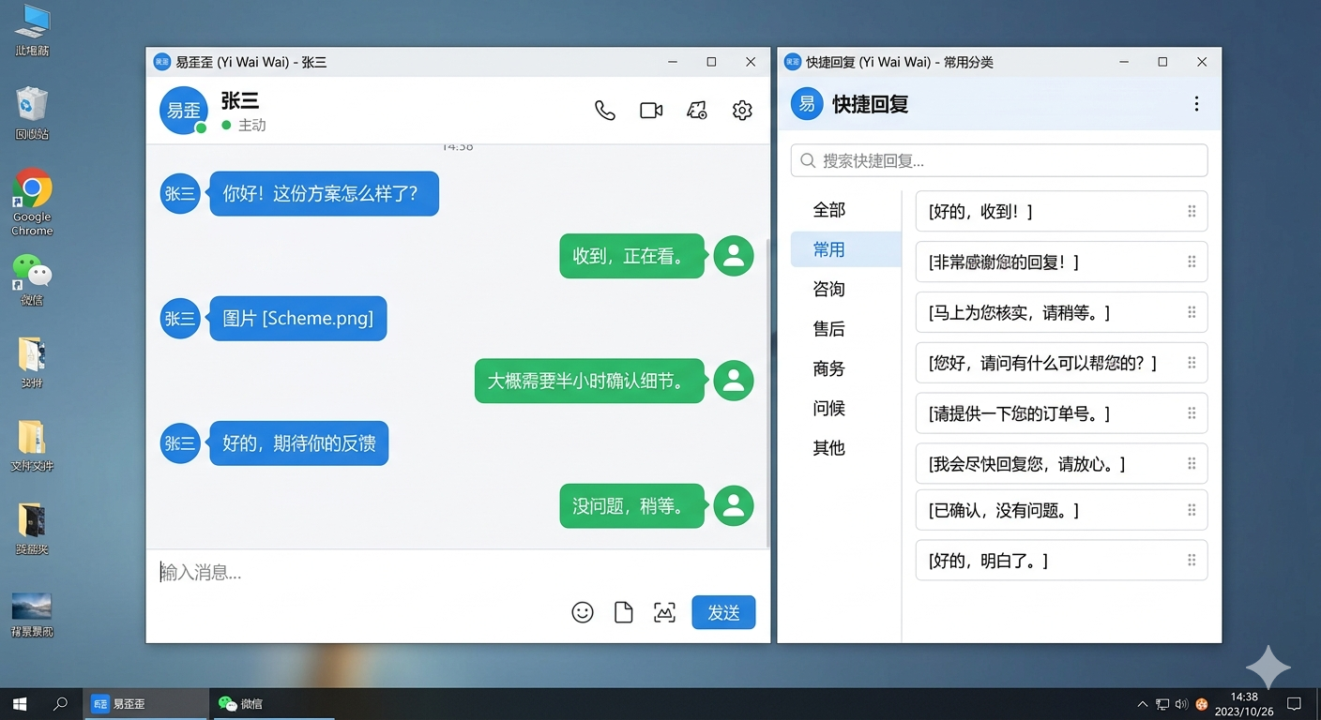Image resolution: width=1321 pixels, height=720 pixels.
Task: Select the 全部 category in quick replies
Action: coord(828,210)
